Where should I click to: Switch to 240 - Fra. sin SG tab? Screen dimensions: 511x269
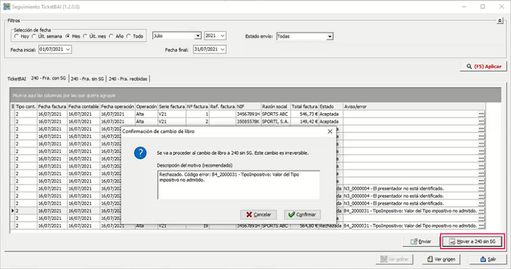click(87, 79)
